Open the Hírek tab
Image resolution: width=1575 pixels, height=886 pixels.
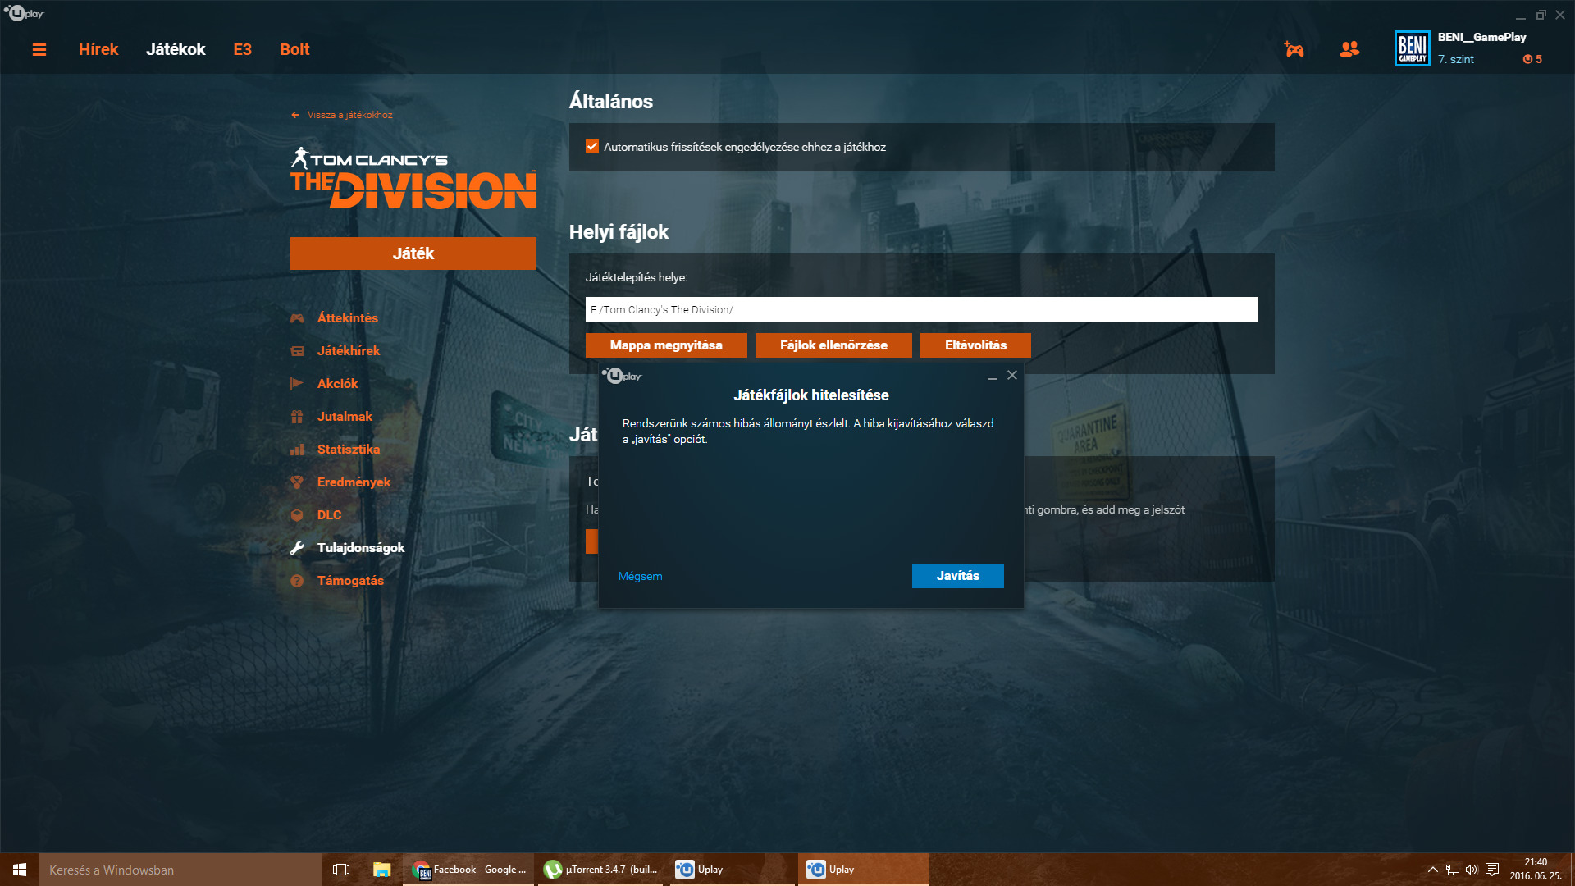pos(98,49)
